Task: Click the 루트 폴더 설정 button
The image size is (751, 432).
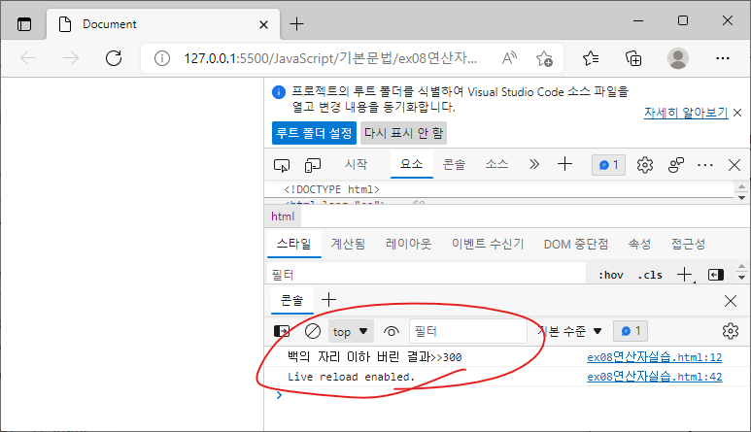Action: [x=314, y=133]
